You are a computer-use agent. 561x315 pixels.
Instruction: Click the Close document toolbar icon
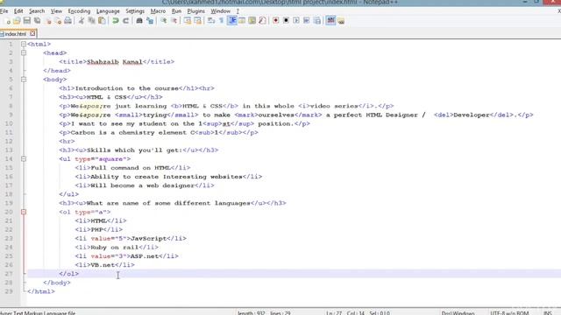click(47, 21)
